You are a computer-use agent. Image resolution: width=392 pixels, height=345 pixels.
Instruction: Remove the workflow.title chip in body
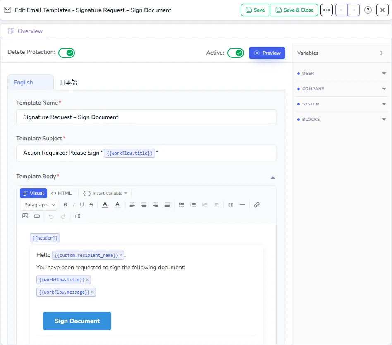click(x=88, y=280)
